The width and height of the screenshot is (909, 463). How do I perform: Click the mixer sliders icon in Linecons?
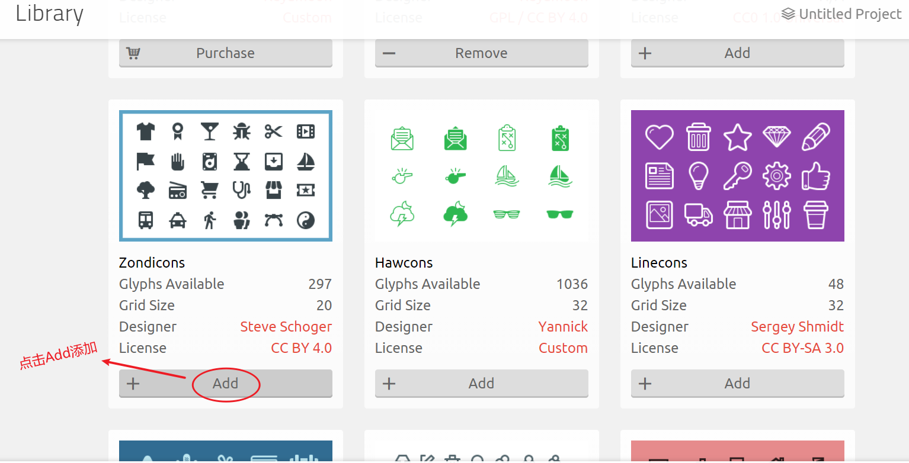[x=777, y=215]
